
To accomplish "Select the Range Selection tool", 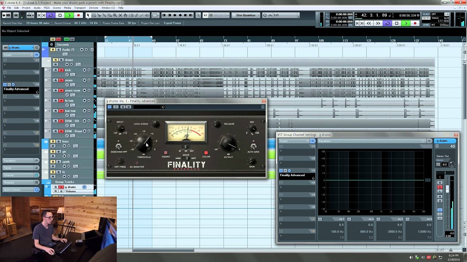I will pos(93,15).
